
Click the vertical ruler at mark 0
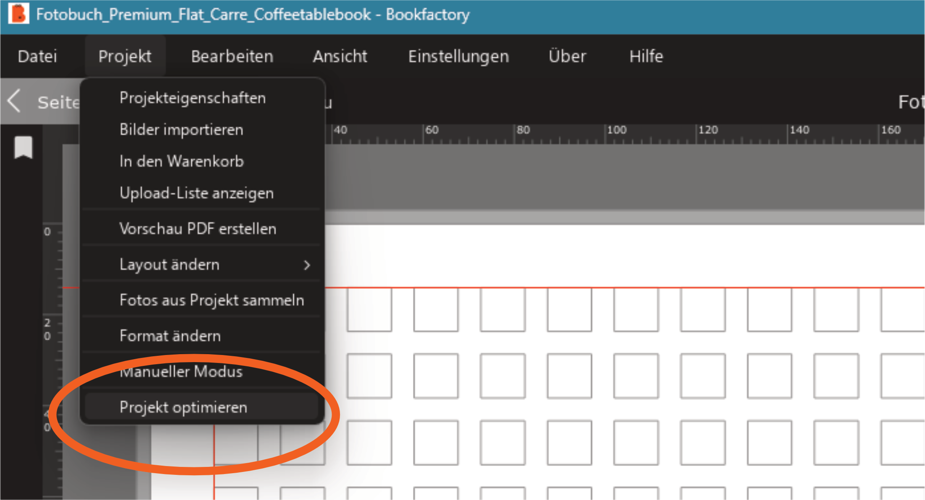tap(47, 232)
